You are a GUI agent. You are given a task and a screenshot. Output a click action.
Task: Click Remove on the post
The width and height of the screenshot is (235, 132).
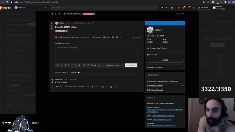(97, 37)
